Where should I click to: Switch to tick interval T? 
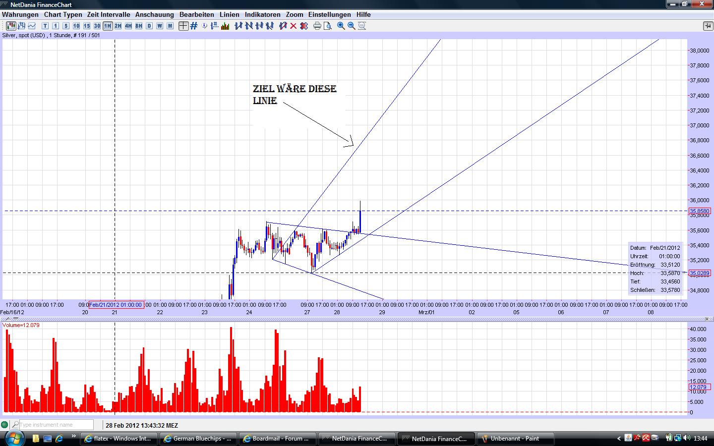pos(45,26)
